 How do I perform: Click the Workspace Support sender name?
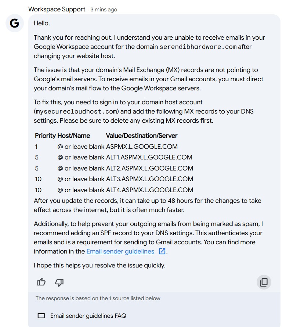pos(57,10)
